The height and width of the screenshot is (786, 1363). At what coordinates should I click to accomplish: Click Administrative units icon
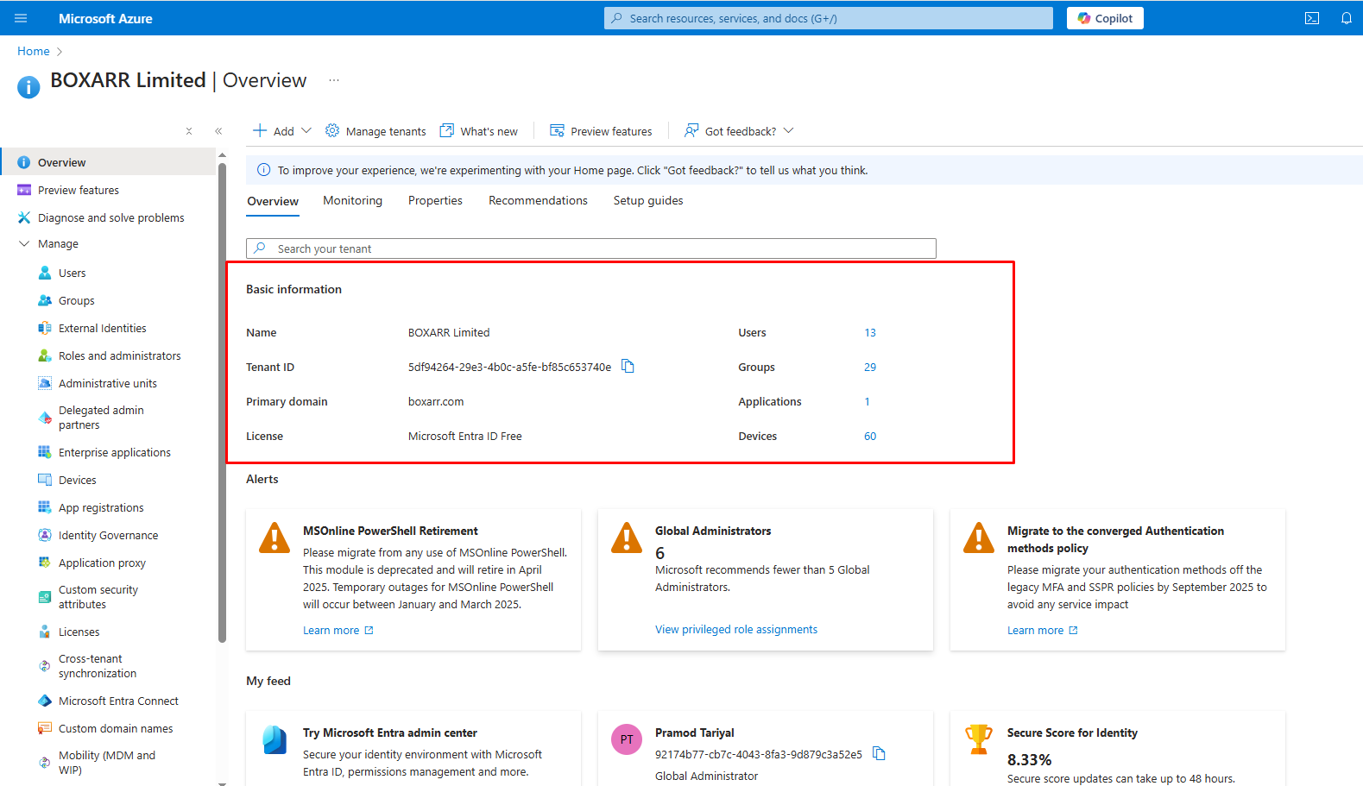click(x=45, y=383)
